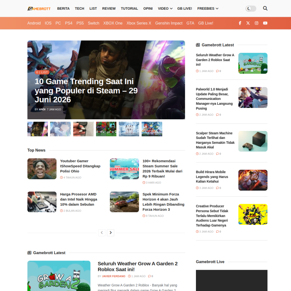The image size is (291, 291).
Task: Open Palworld article thumbnail
Action: [253, 97]
